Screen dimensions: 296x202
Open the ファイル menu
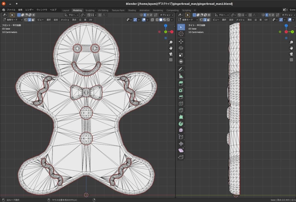point(11,10)
